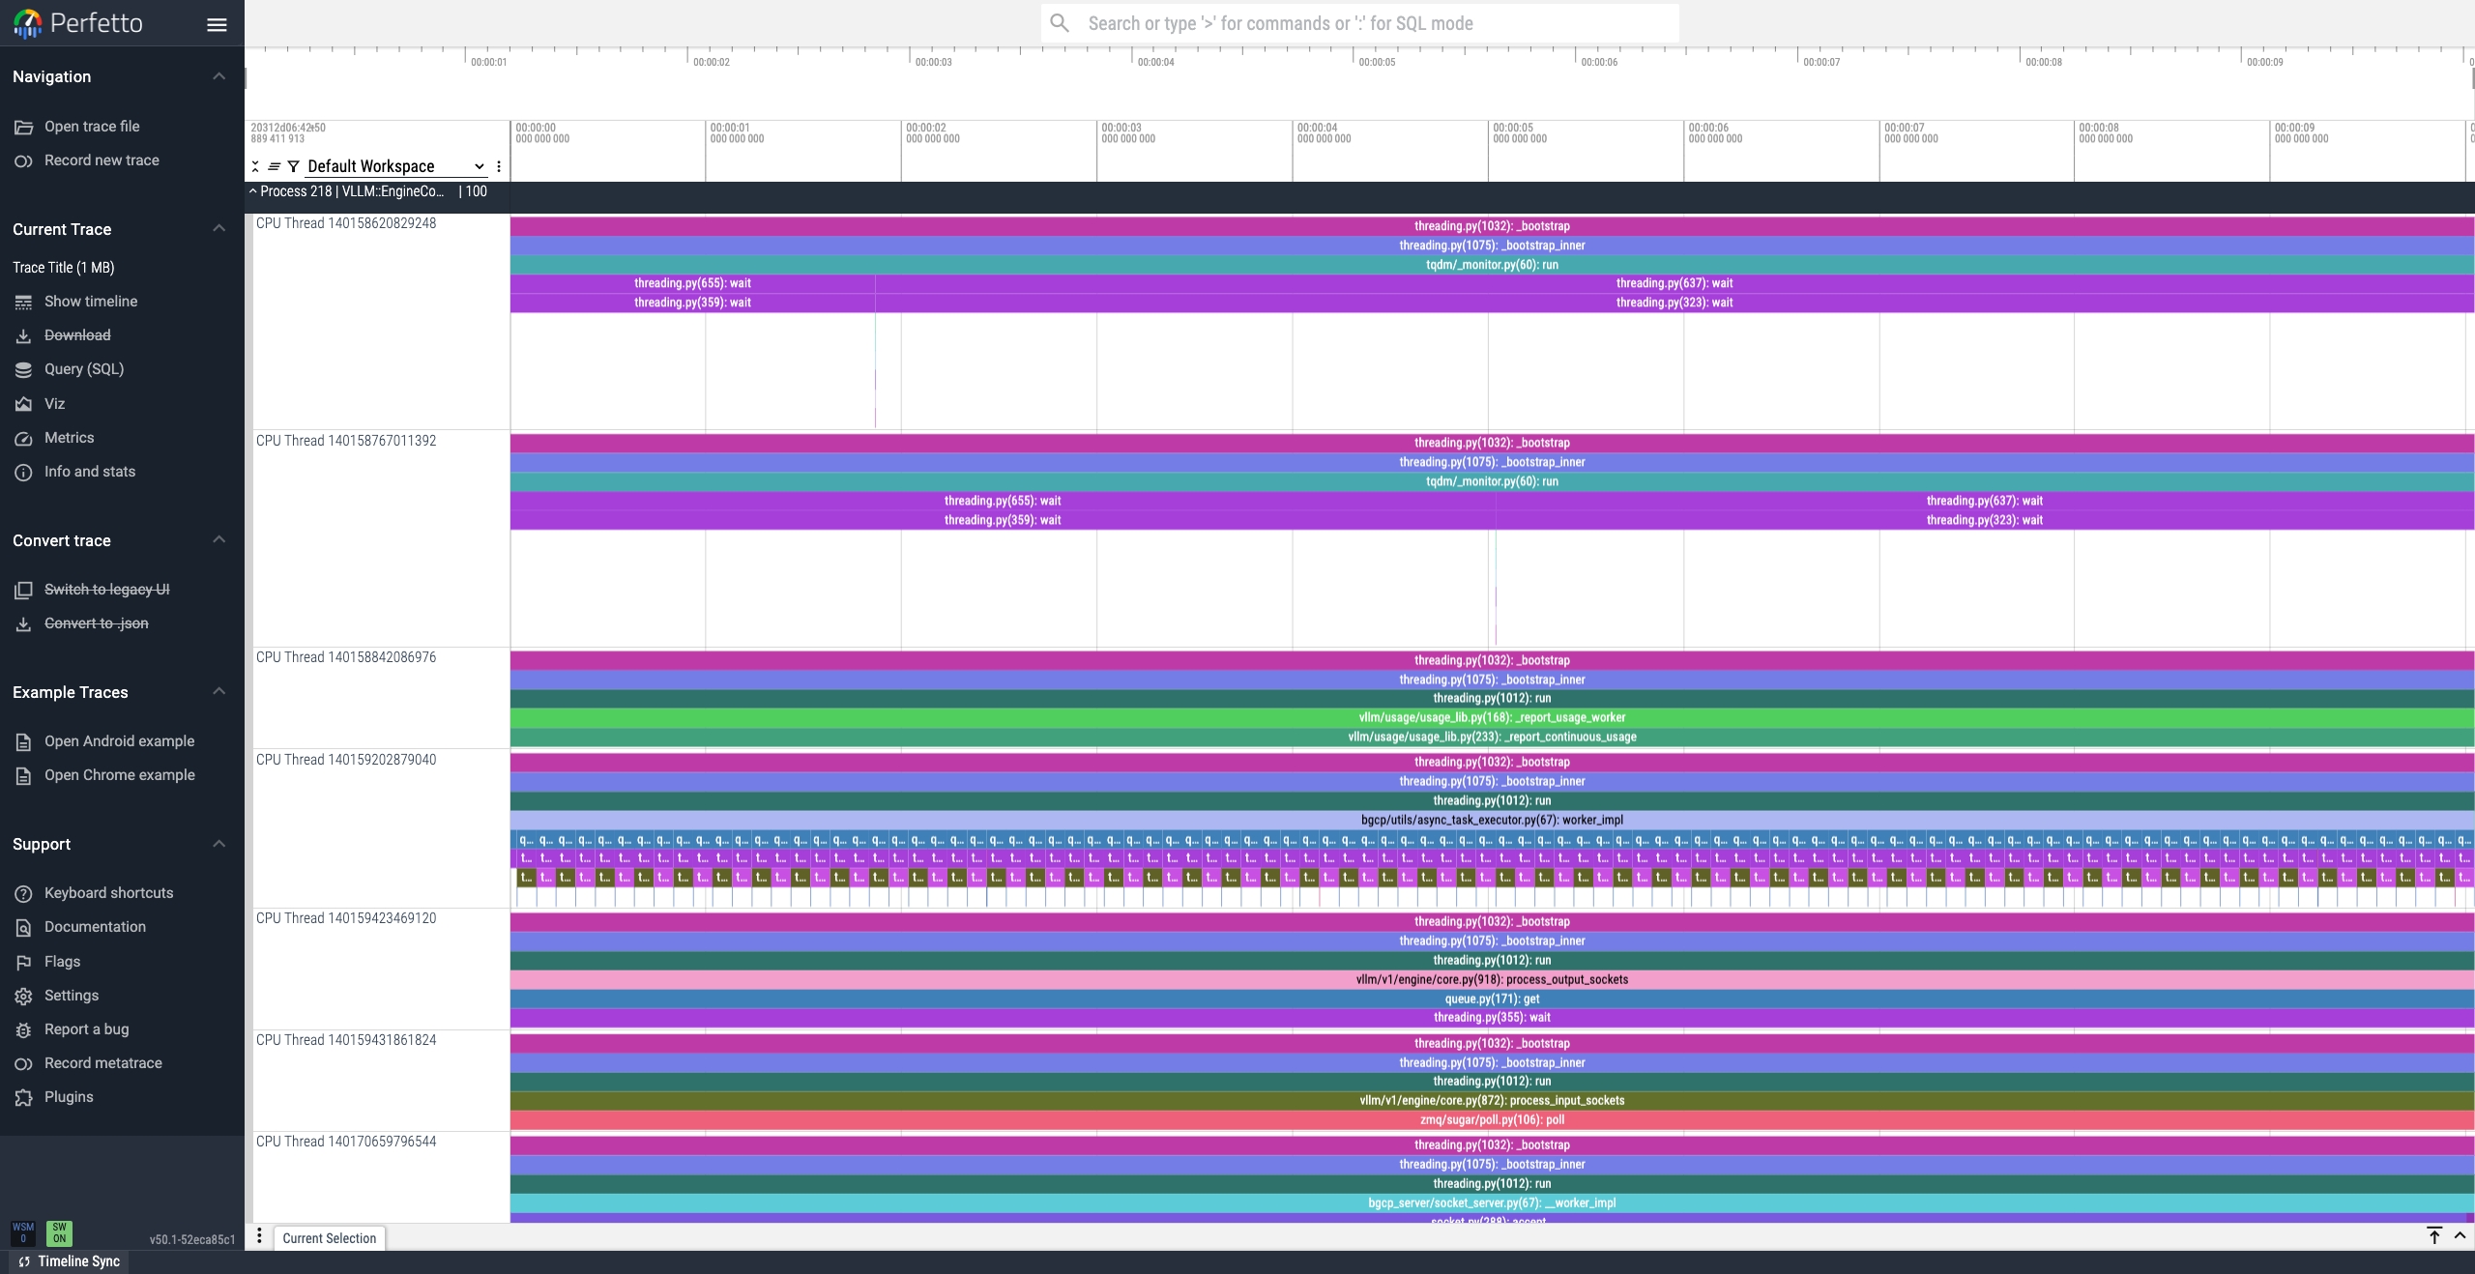This screenshot has width=2475, height=1274.
Task: Open the Default Workspace dropdown
Action: coord(394,166)
